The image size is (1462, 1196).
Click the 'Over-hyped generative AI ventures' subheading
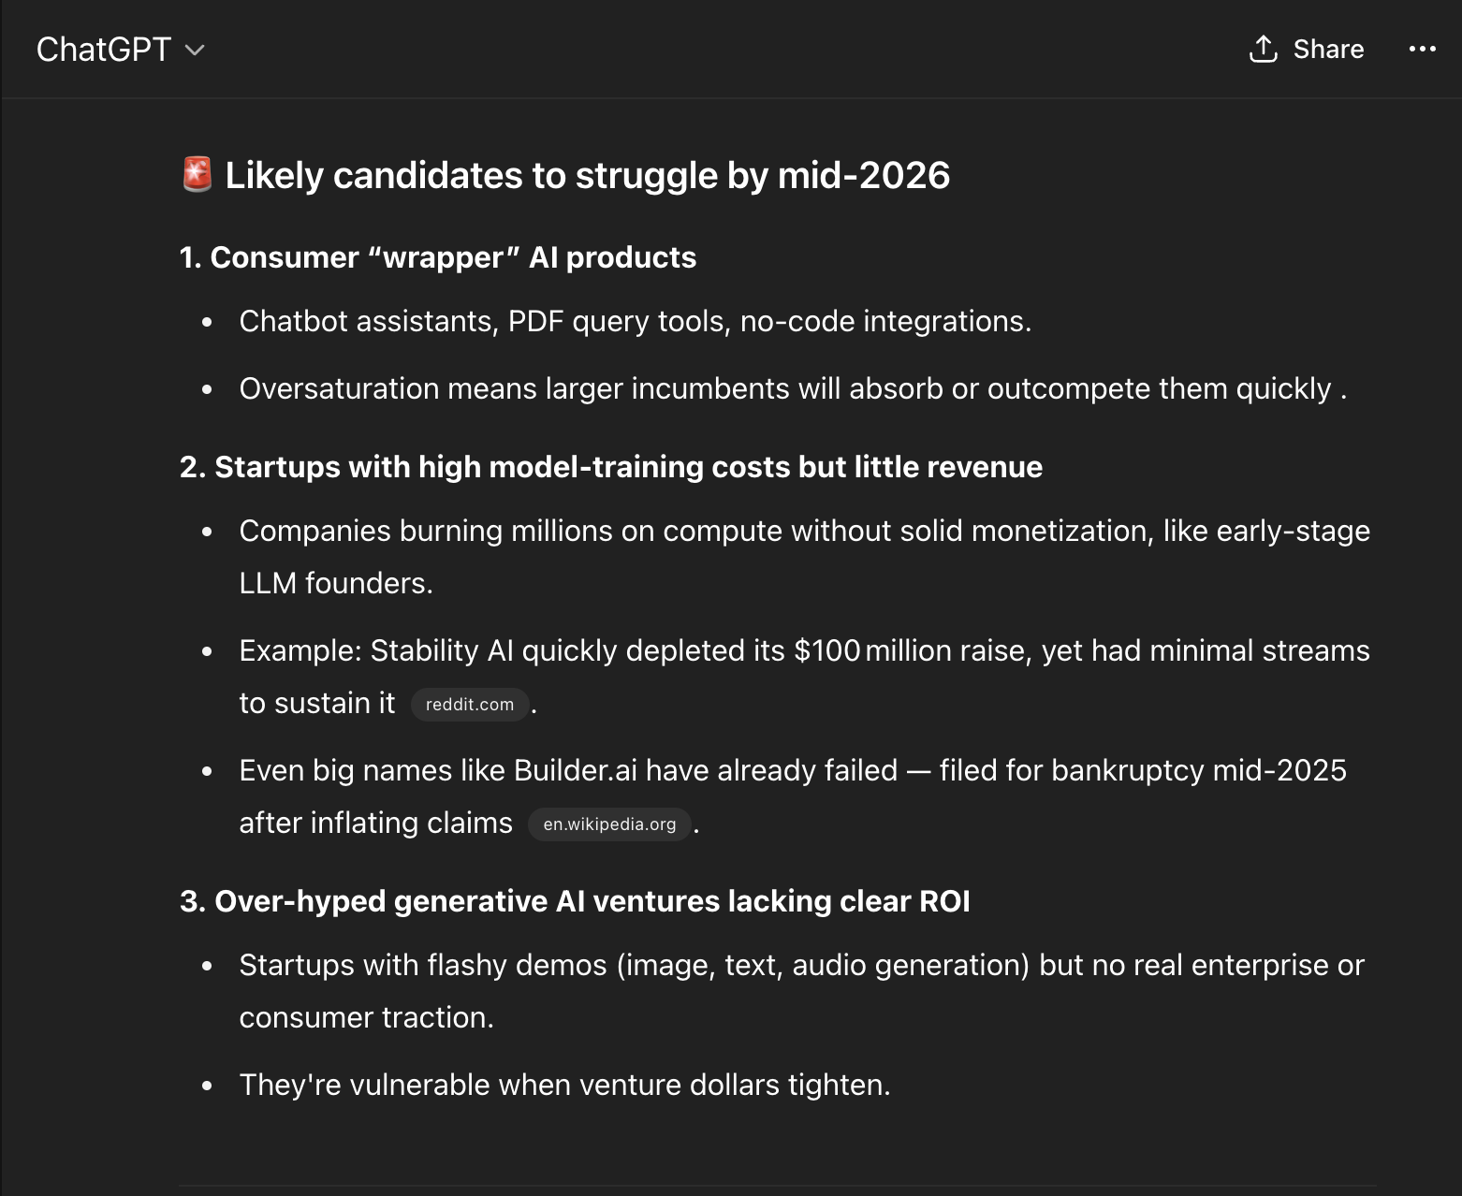point(575,901)
